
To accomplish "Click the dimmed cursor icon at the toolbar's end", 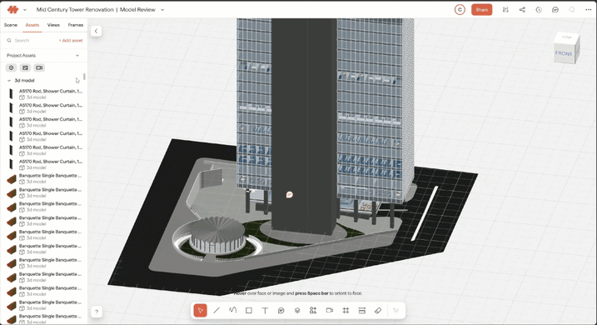I will (x=396, y=311).
